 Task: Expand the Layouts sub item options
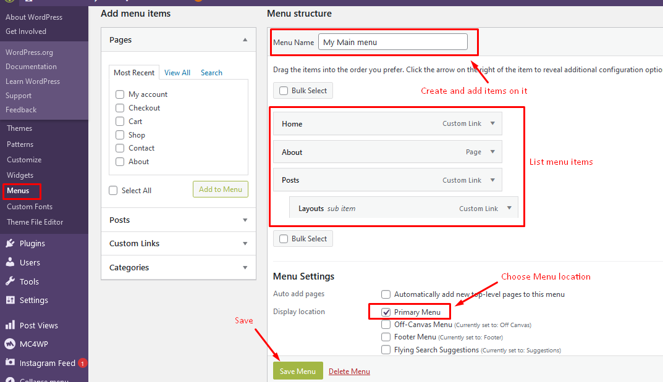(509, 208)
